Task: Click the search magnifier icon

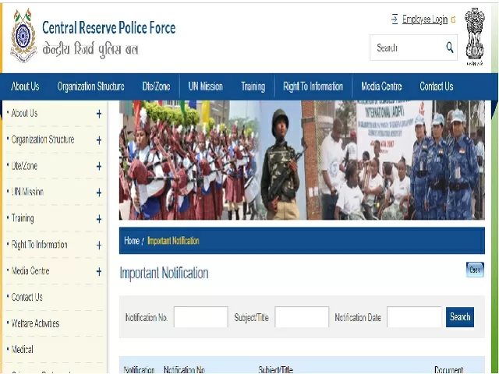Action: tap(450, 48)
